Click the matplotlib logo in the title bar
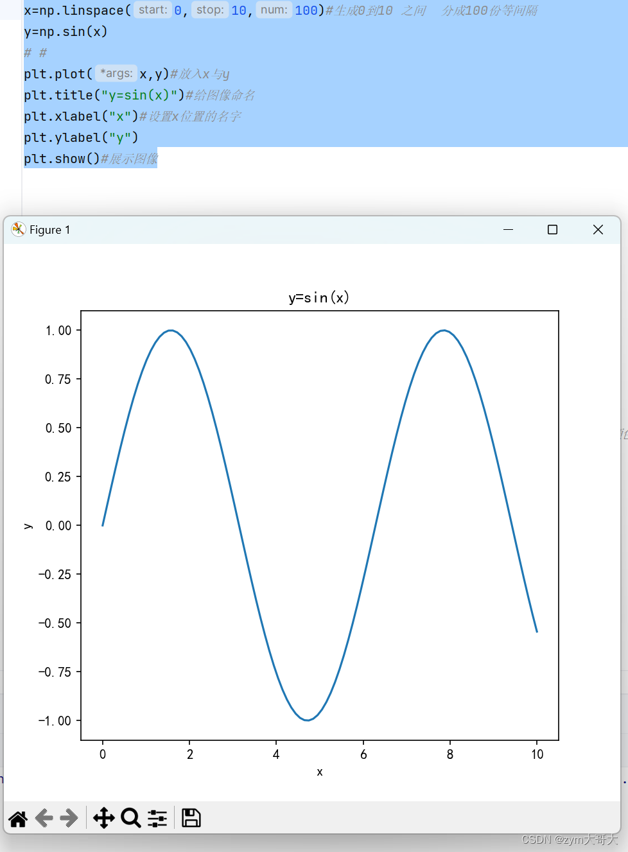 [x=18, y=229]
